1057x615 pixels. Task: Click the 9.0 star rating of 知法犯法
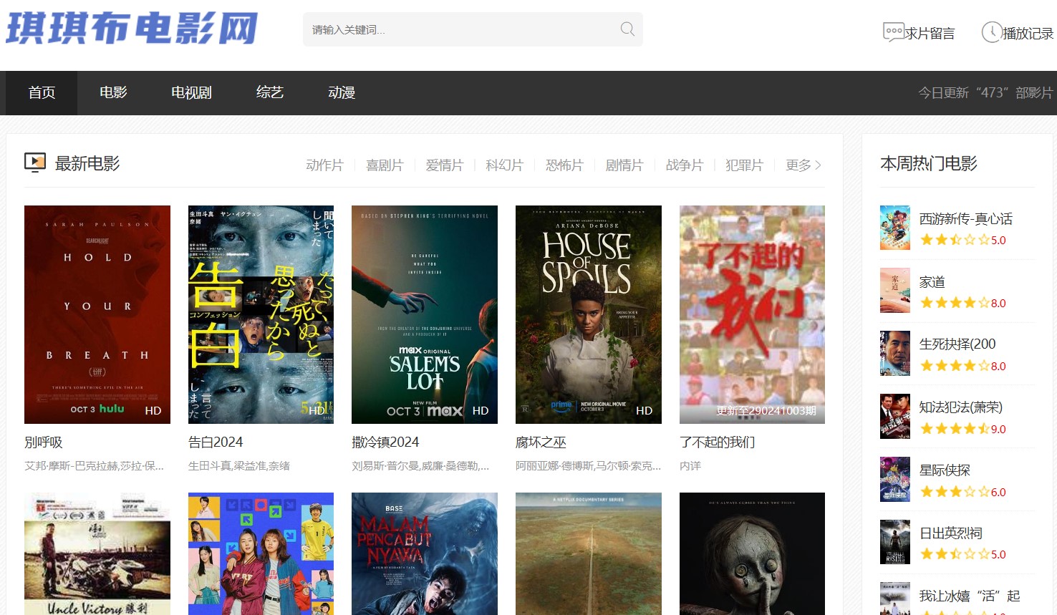pos(963,429)
